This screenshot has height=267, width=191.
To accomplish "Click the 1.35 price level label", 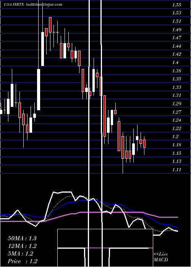I will click(x=176, y=79).
